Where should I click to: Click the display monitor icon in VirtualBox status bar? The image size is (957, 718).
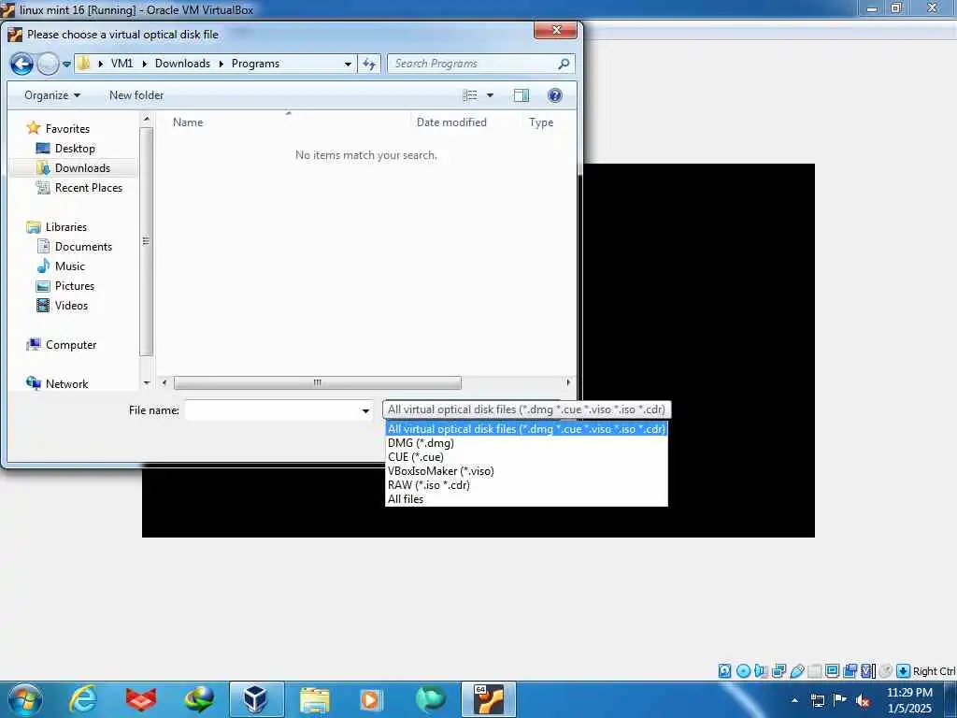click(832, 671)
